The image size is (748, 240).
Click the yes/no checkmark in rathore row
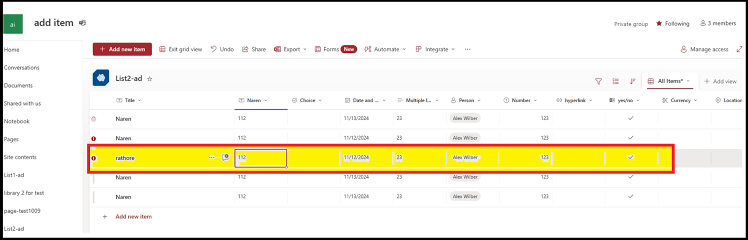click(x=631, y=157)
